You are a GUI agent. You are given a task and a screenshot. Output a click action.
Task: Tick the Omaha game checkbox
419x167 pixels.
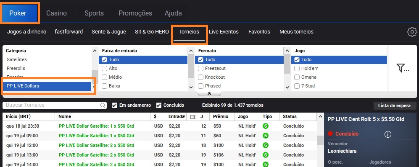pos(297,77)
